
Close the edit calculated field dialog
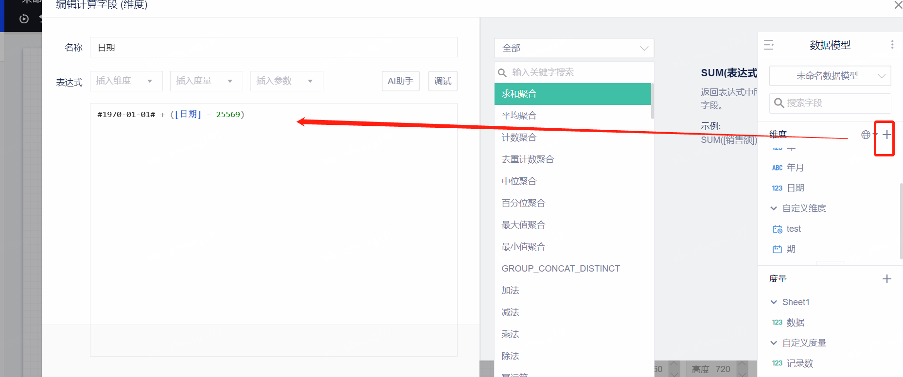pos(898,5)
